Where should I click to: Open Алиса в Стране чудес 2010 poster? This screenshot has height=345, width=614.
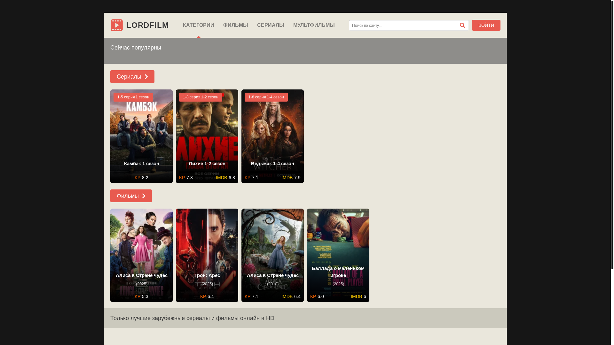(x=272, y=255)
